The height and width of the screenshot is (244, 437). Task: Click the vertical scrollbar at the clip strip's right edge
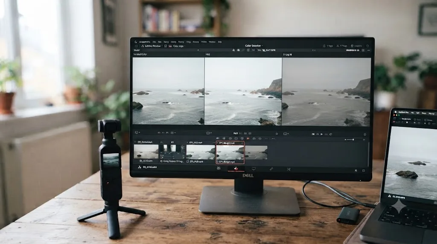click(x=369, y=154)
